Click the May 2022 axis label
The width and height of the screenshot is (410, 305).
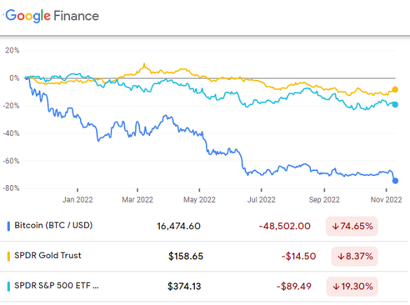[200, 200]
